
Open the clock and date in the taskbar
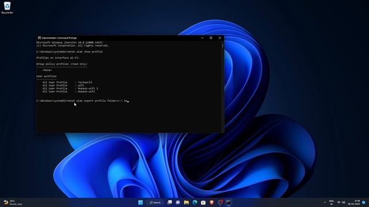click(x=354, y=202)
